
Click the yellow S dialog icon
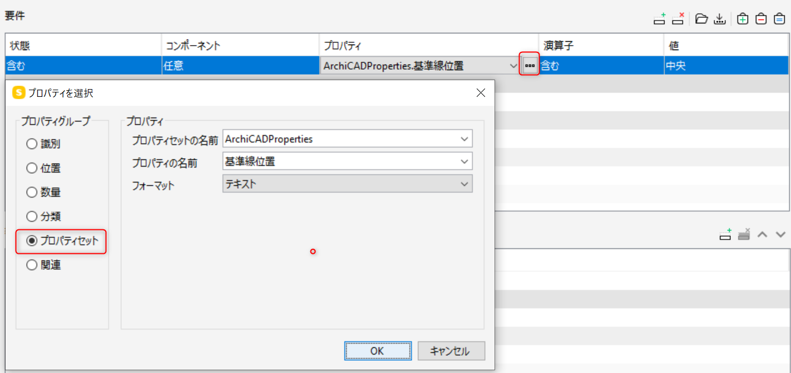click(x=18, y=93)
